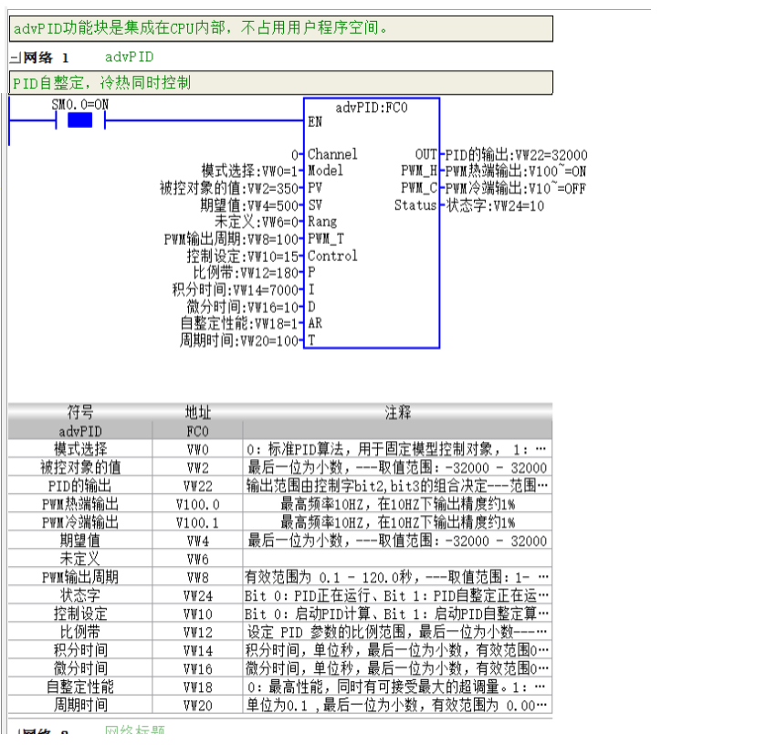This screenshot has width=777, height=745.
Task: Select the operand '自整定性能:VW18=1'
Action: click(x=239, y=323)
